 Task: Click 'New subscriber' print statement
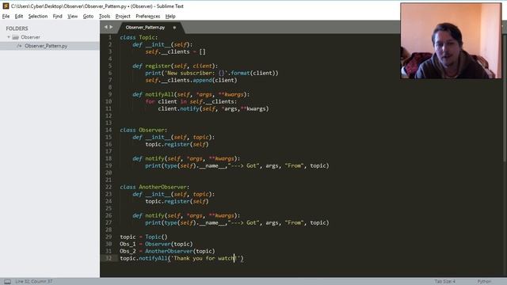coord(212,73)
